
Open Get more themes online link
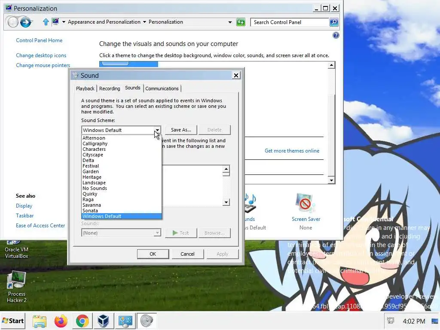[x=292, y=151]
